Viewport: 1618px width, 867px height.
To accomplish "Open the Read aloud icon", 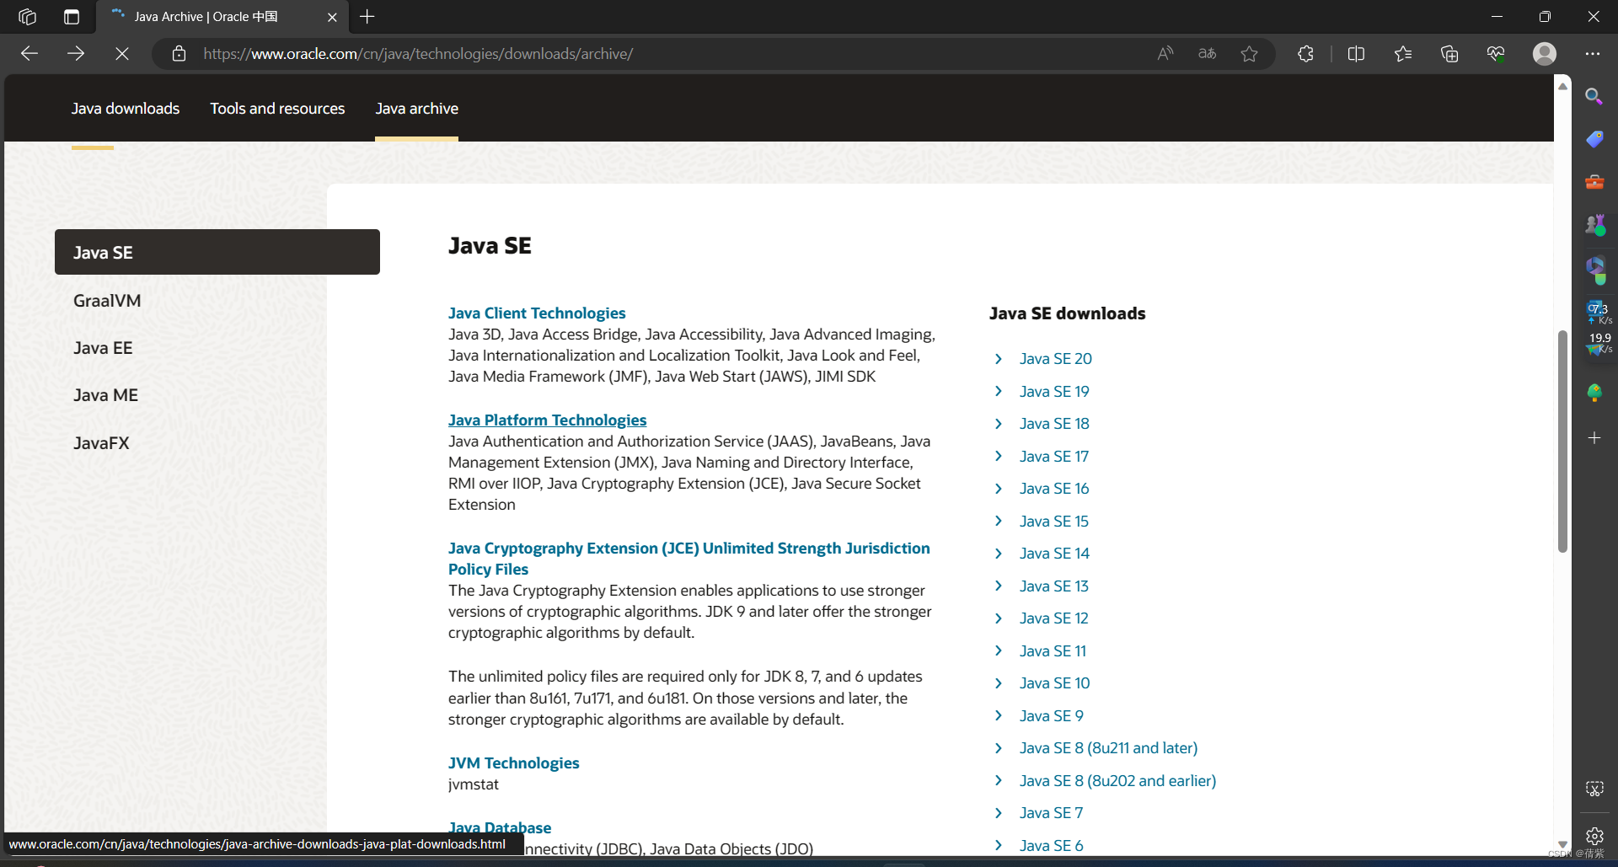I will (1165, 54).
